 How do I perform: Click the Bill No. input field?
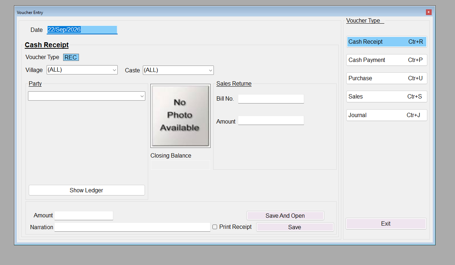[x=271, y=99]
